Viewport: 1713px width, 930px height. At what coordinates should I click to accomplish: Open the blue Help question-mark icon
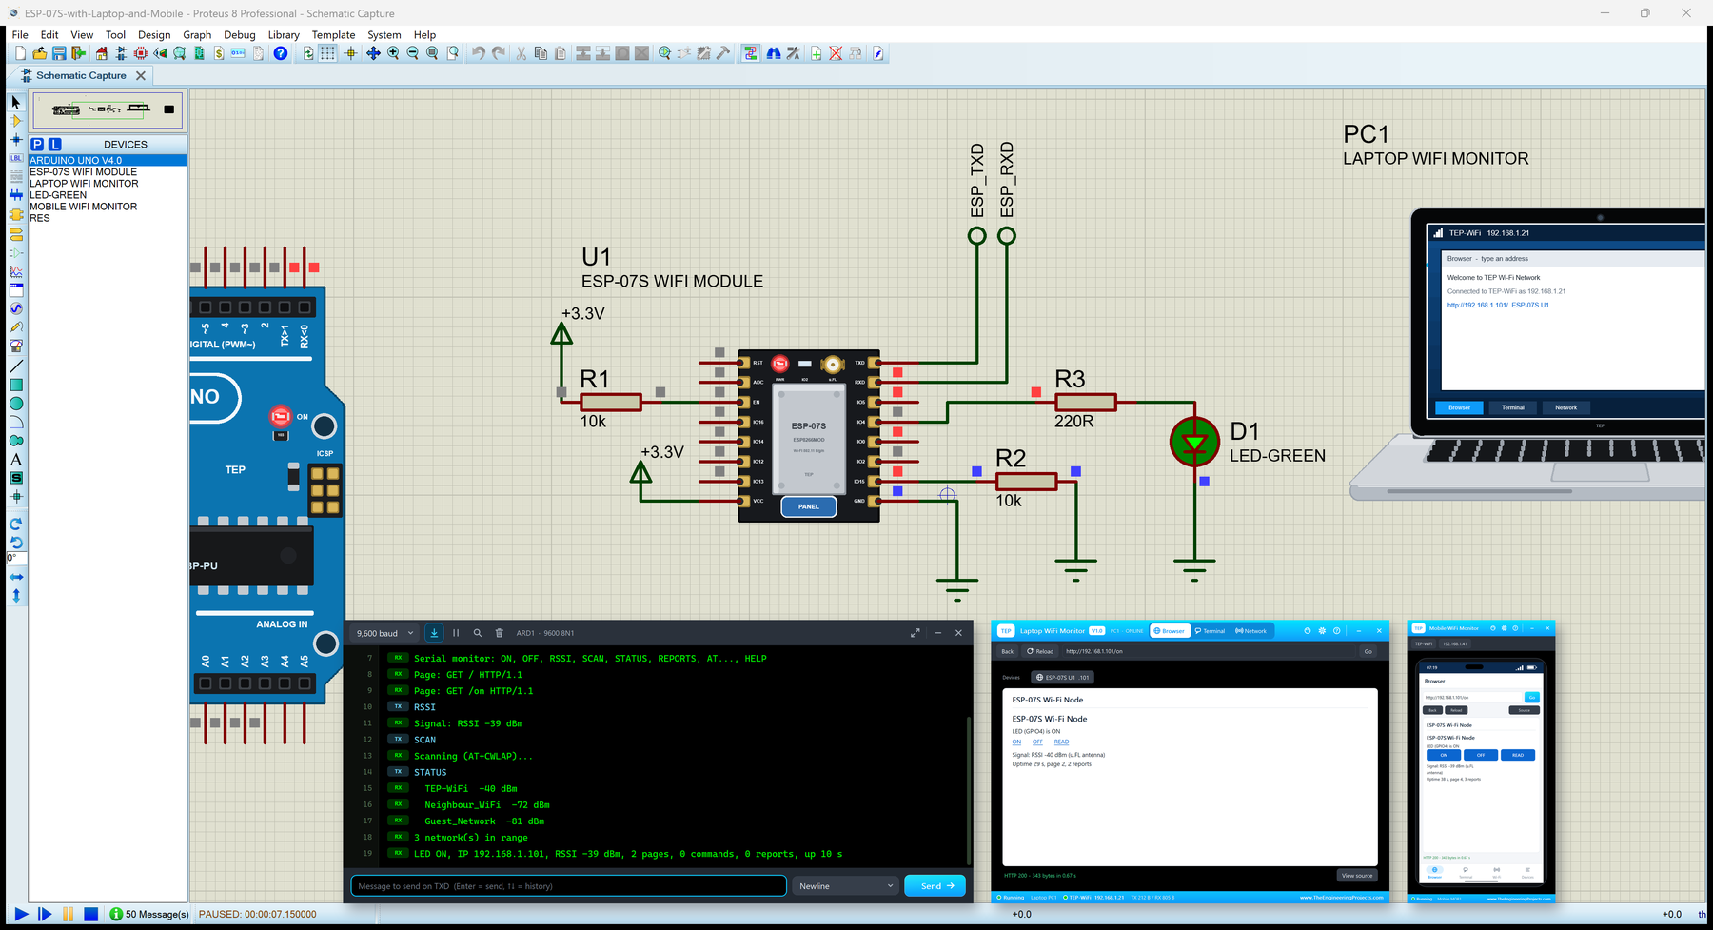280,53
